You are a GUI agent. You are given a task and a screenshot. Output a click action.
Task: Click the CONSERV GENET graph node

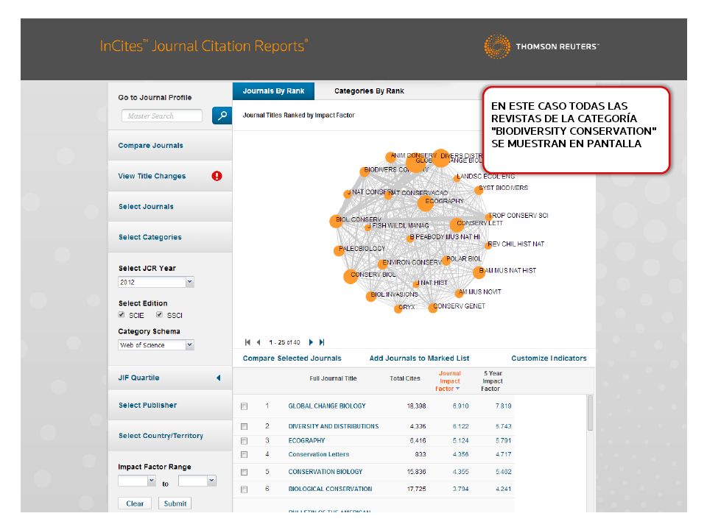pos(432,308)
